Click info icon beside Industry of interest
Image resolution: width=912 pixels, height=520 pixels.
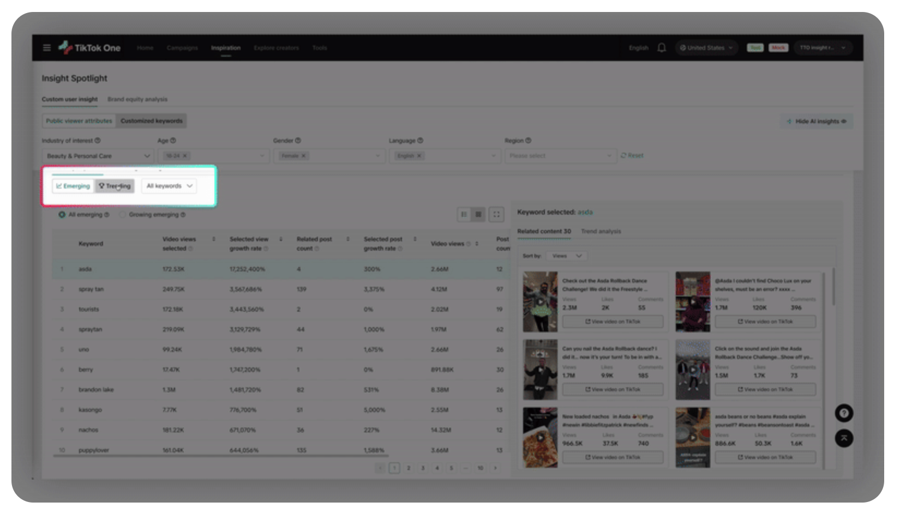point(98,141)
